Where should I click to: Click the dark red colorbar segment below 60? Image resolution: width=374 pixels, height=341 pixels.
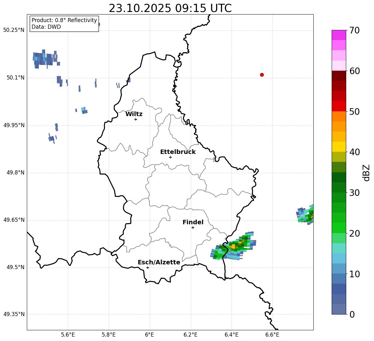point(339,76)
